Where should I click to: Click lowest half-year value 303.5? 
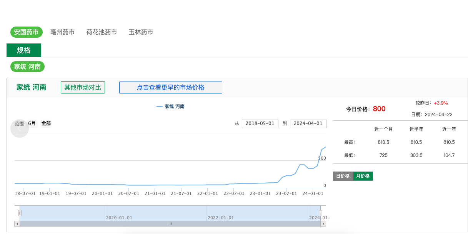coord(416,155)
